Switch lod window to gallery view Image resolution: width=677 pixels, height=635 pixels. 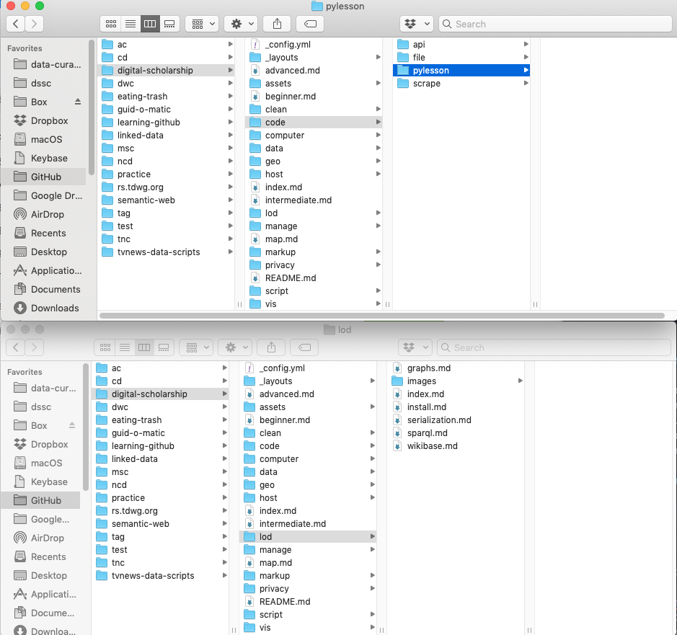pos(164,347)
